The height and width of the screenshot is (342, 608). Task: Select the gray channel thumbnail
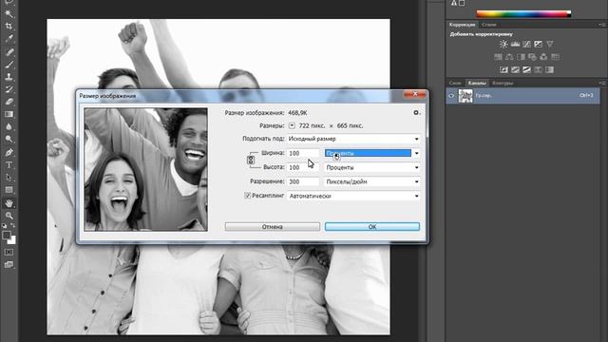(x=465, y=95)
